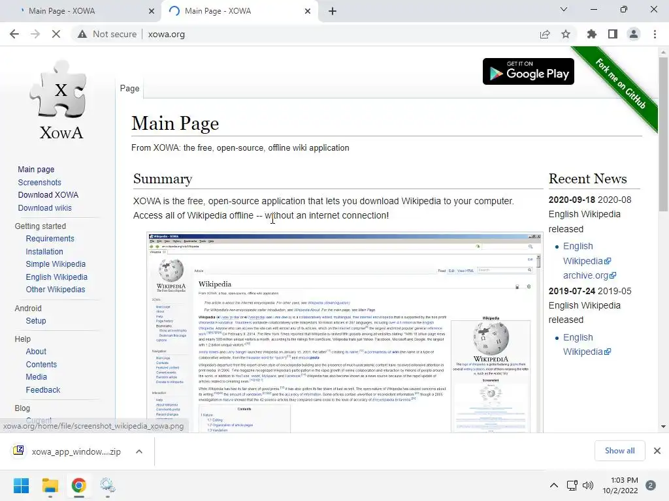Open the notifications badge showing 2

point(651,485)
